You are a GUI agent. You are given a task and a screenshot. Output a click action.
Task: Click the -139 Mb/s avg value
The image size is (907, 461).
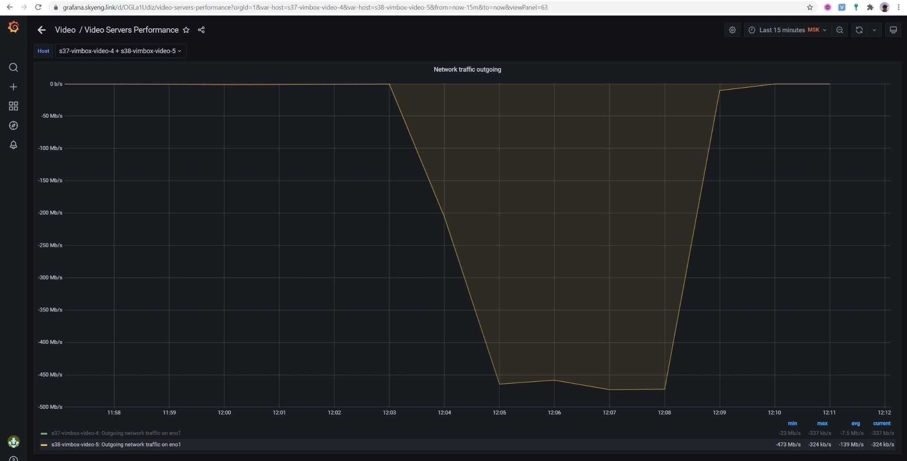[851, 445]
